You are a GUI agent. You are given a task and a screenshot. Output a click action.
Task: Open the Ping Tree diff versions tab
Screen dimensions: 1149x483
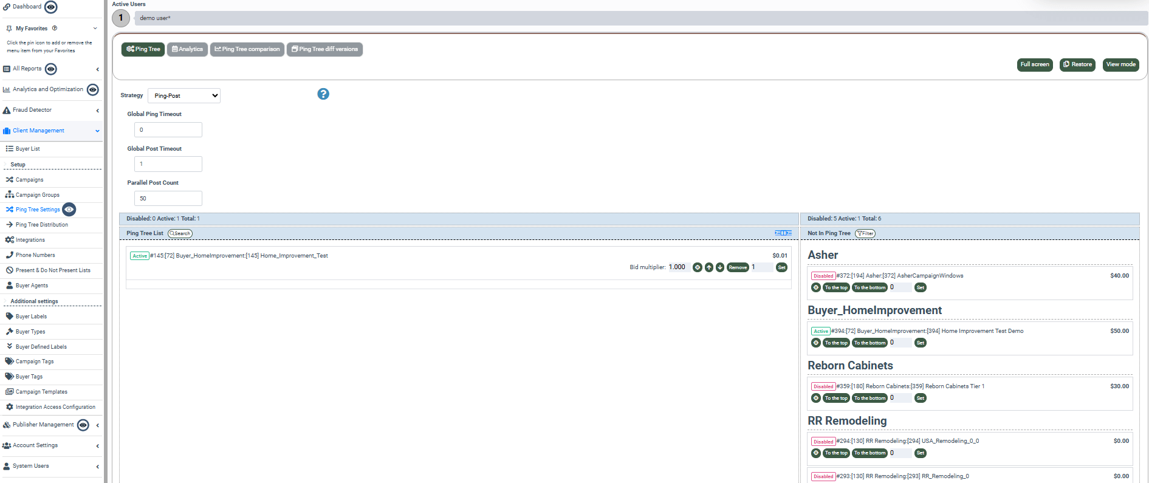[324, 49]
